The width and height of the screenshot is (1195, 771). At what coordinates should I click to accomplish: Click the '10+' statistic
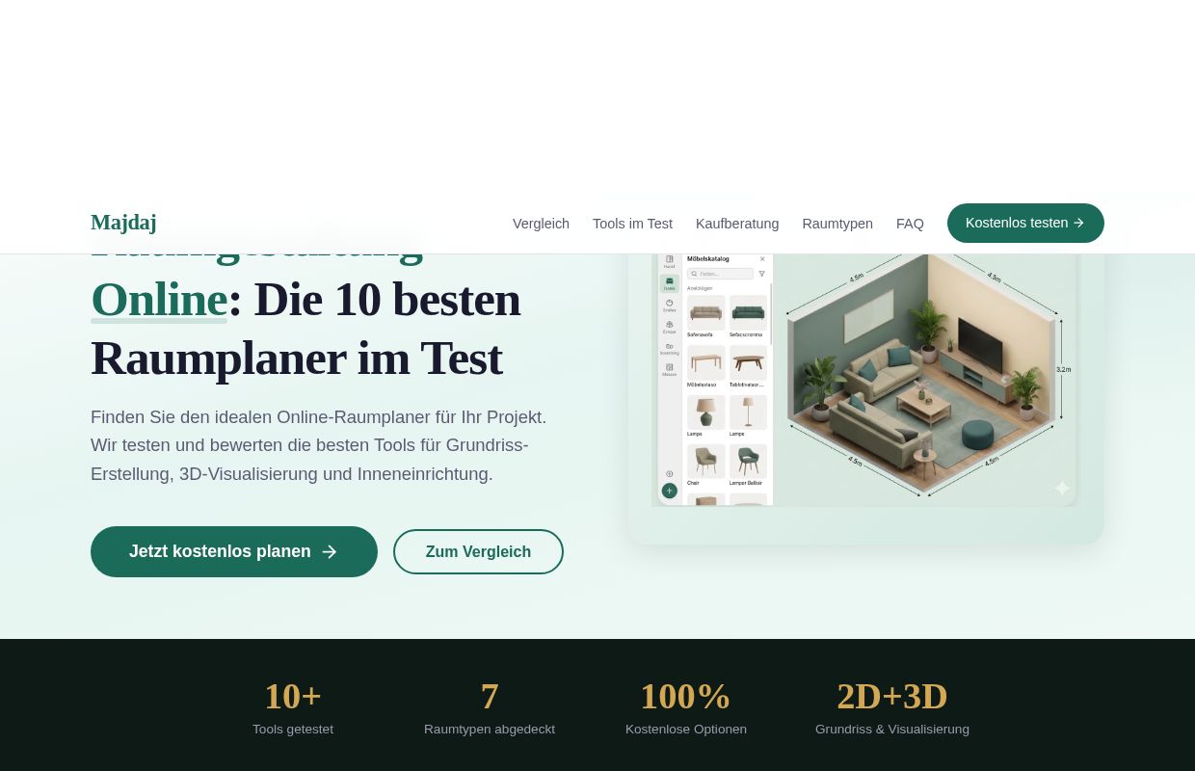click(x=293, y=696)
